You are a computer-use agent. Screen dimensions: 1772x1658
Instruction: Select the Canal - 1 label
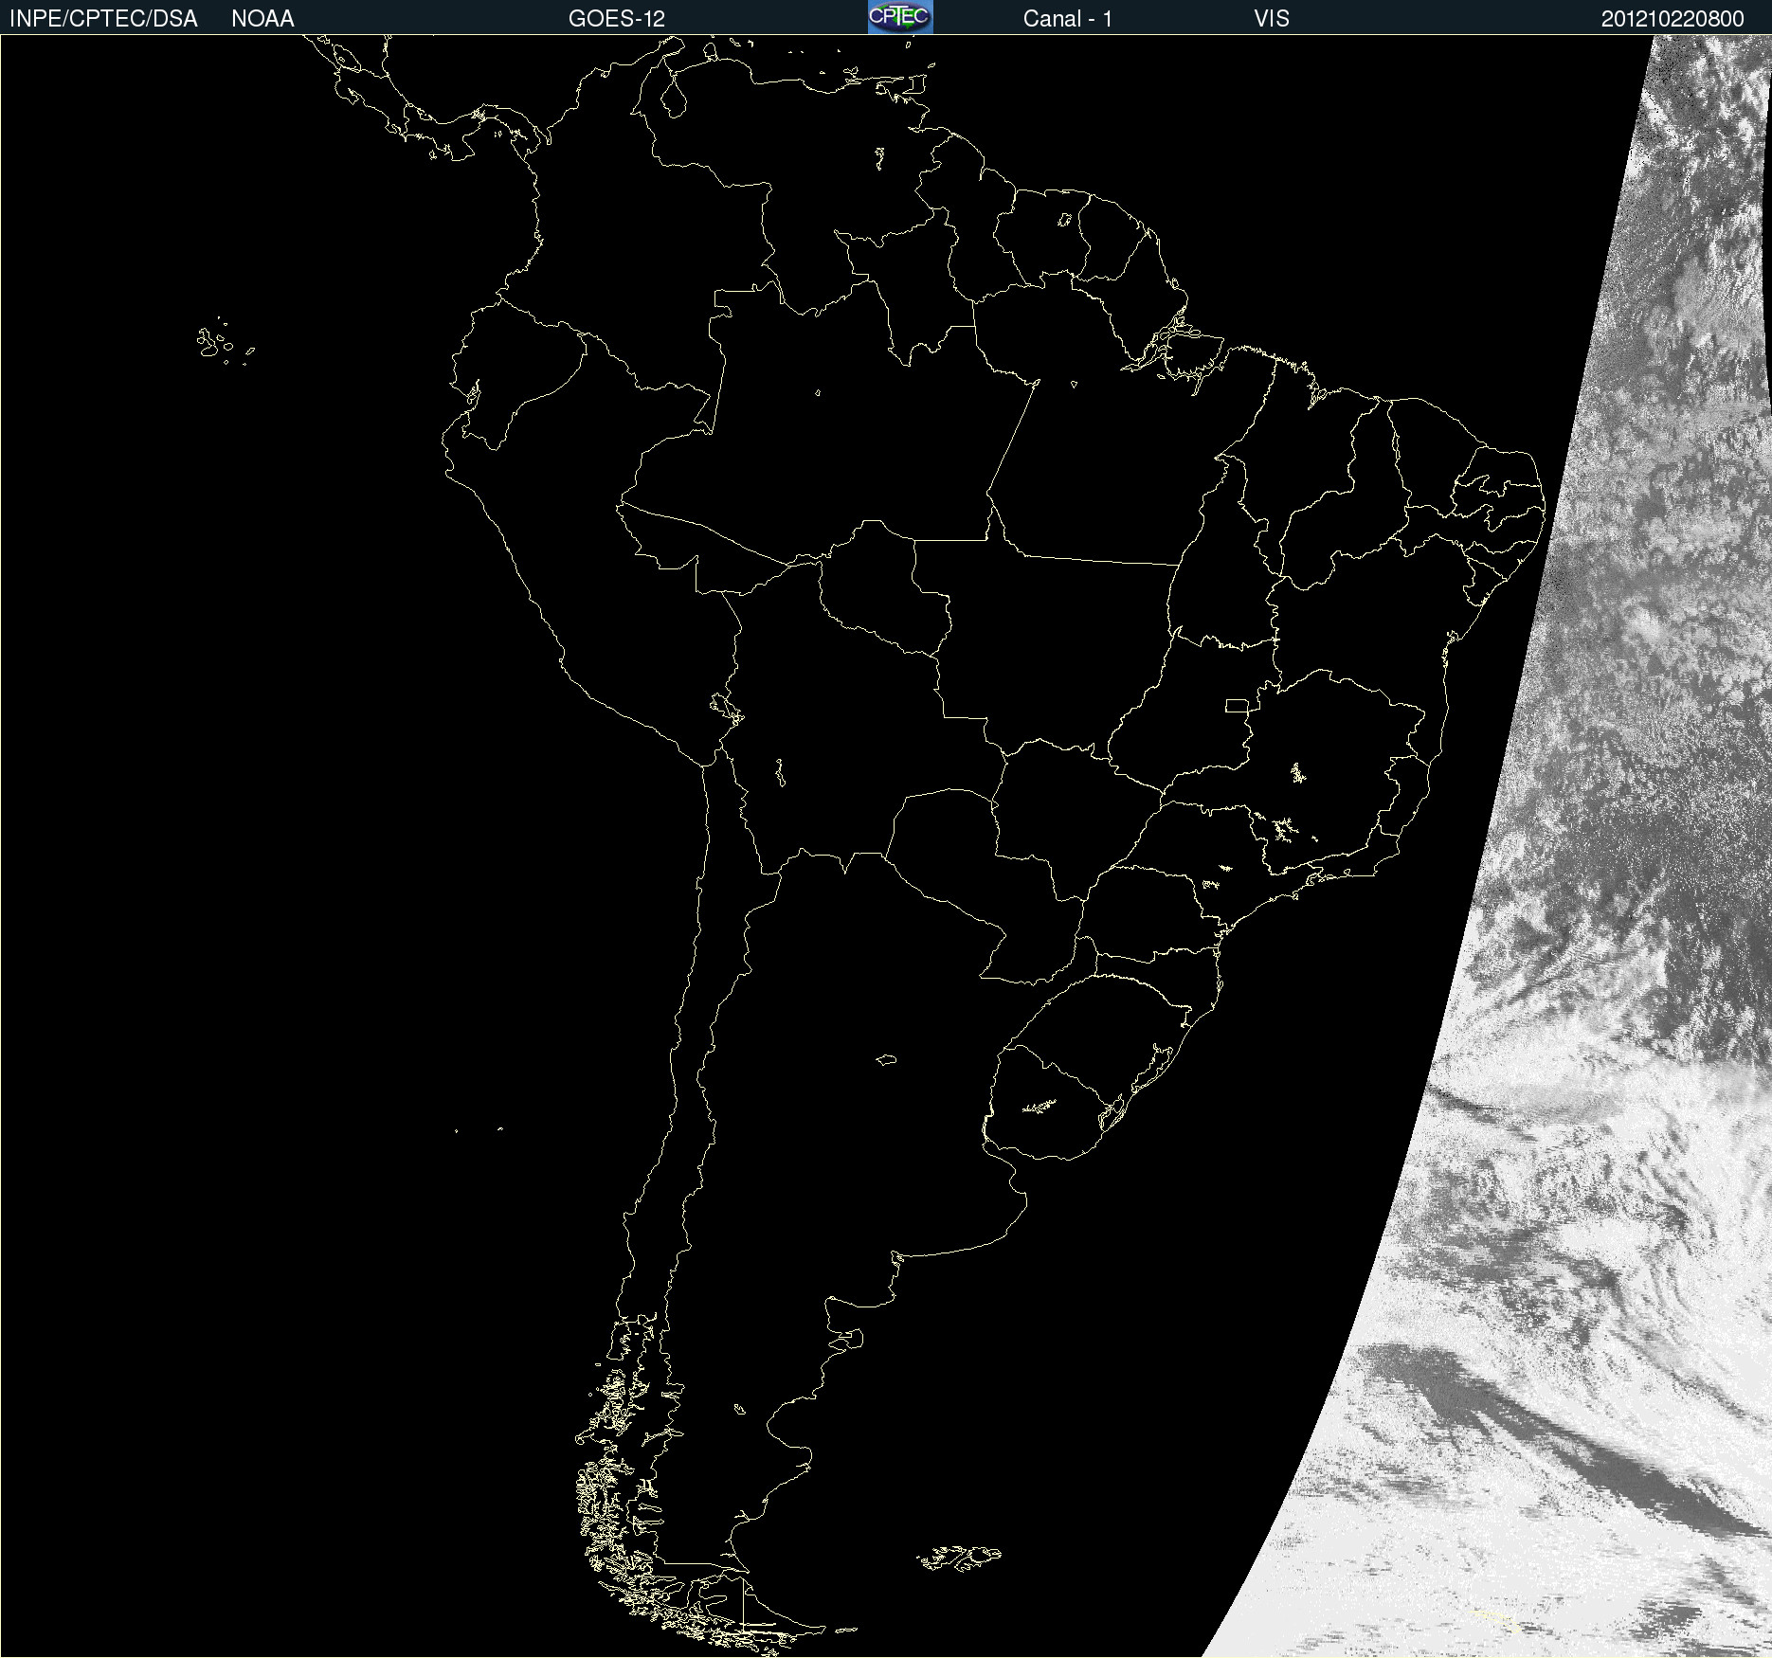click(1068, 19)
